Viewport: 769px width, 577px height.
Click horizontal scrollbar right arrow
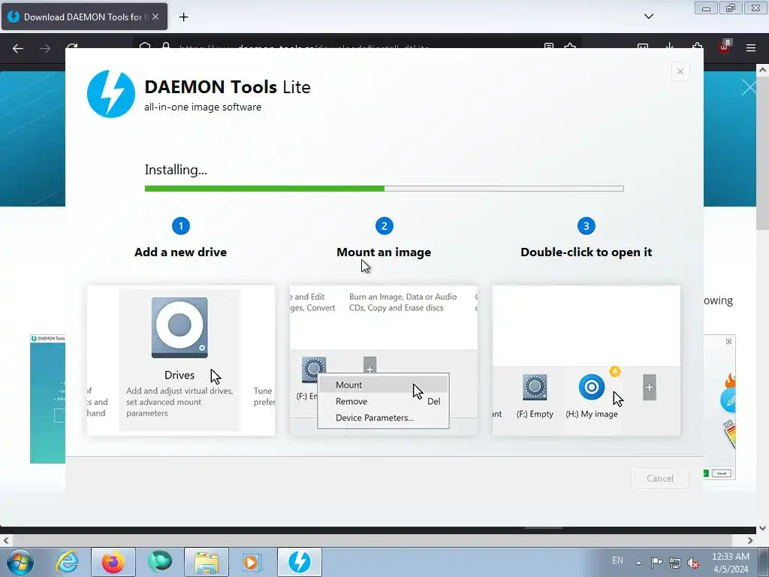[x=750, y=540]
